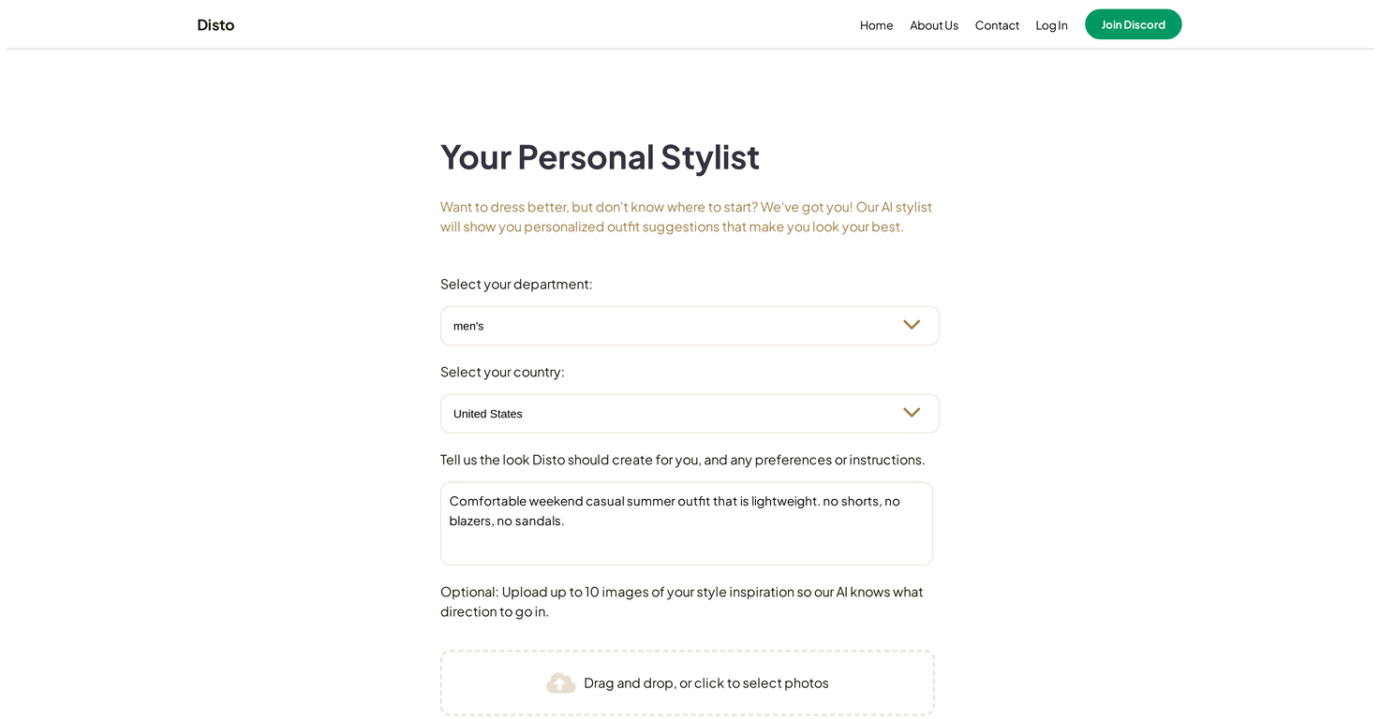The height and width of the screenshot is (719, 1380).
Task: Click chevron arrow beside men's department
Action: [911, 326]
